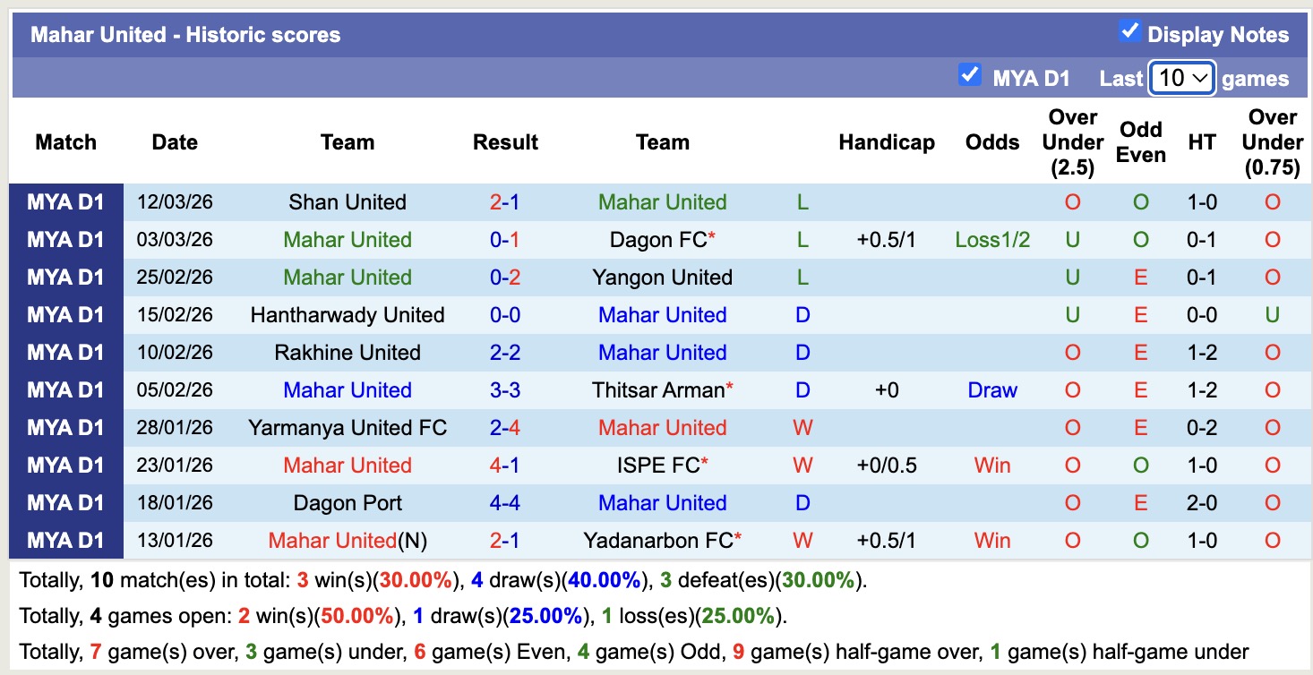Select the Win odds for ISPE FC match
The image size is (1313, 675).
click(991, 465)
